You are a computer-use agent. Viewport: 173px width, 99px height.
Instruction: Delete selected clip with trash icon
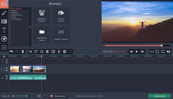point(23,51)
